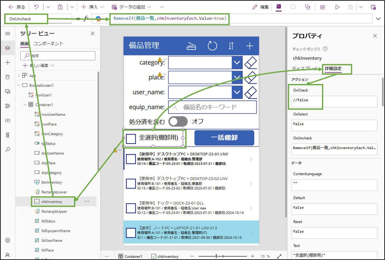
Task: Open the user_name dropdown
Action: click(237, 92)
